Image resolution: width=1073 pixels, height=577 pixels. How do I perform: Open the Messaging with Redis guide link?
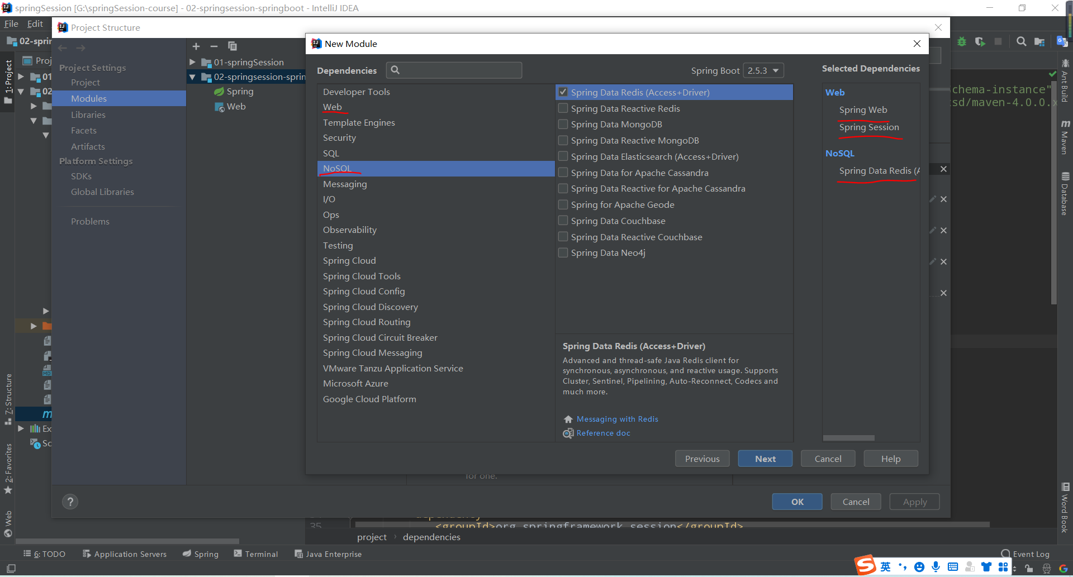618,419
